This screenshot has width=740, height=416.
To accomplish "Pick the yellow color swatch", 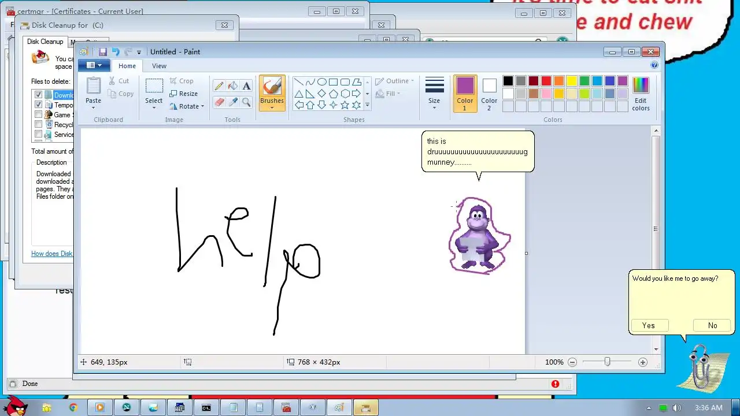I will point(571,81).
